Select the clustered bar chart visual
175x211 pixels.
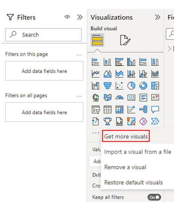pos(119,62)
